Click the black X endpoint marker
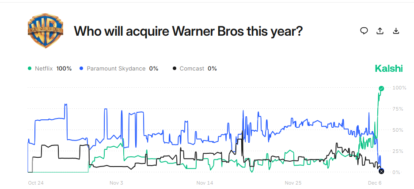The image size is (414, 189). (x=381, y=171)
